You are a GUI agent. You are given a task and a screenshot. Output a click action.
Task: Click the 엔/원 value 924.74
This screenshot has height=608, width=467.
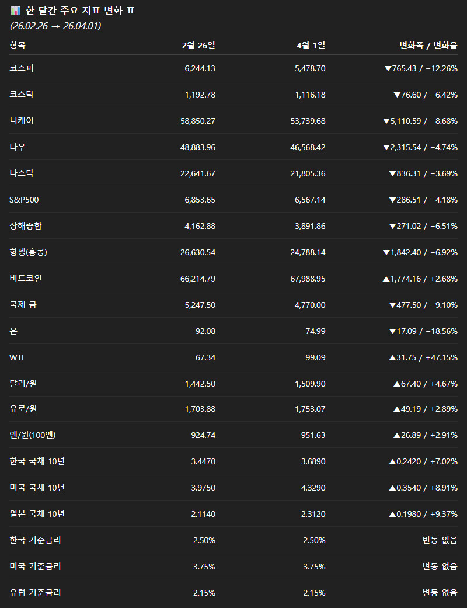tap(203, 436)
